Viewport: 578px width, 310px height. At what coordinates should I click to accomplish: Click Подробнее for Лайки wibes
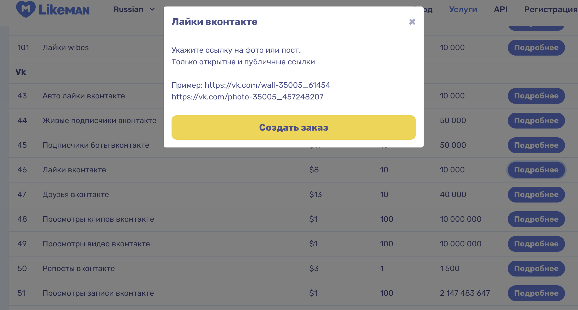point(536,48)
